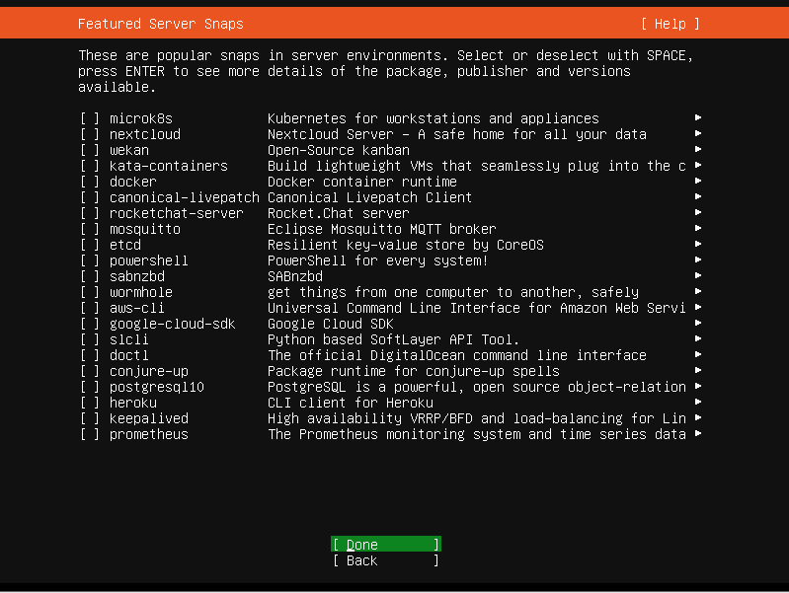Toggle the wekan snap checkbox
The width and height of the screenshot is (789, 593).
[x=90, y=150]
